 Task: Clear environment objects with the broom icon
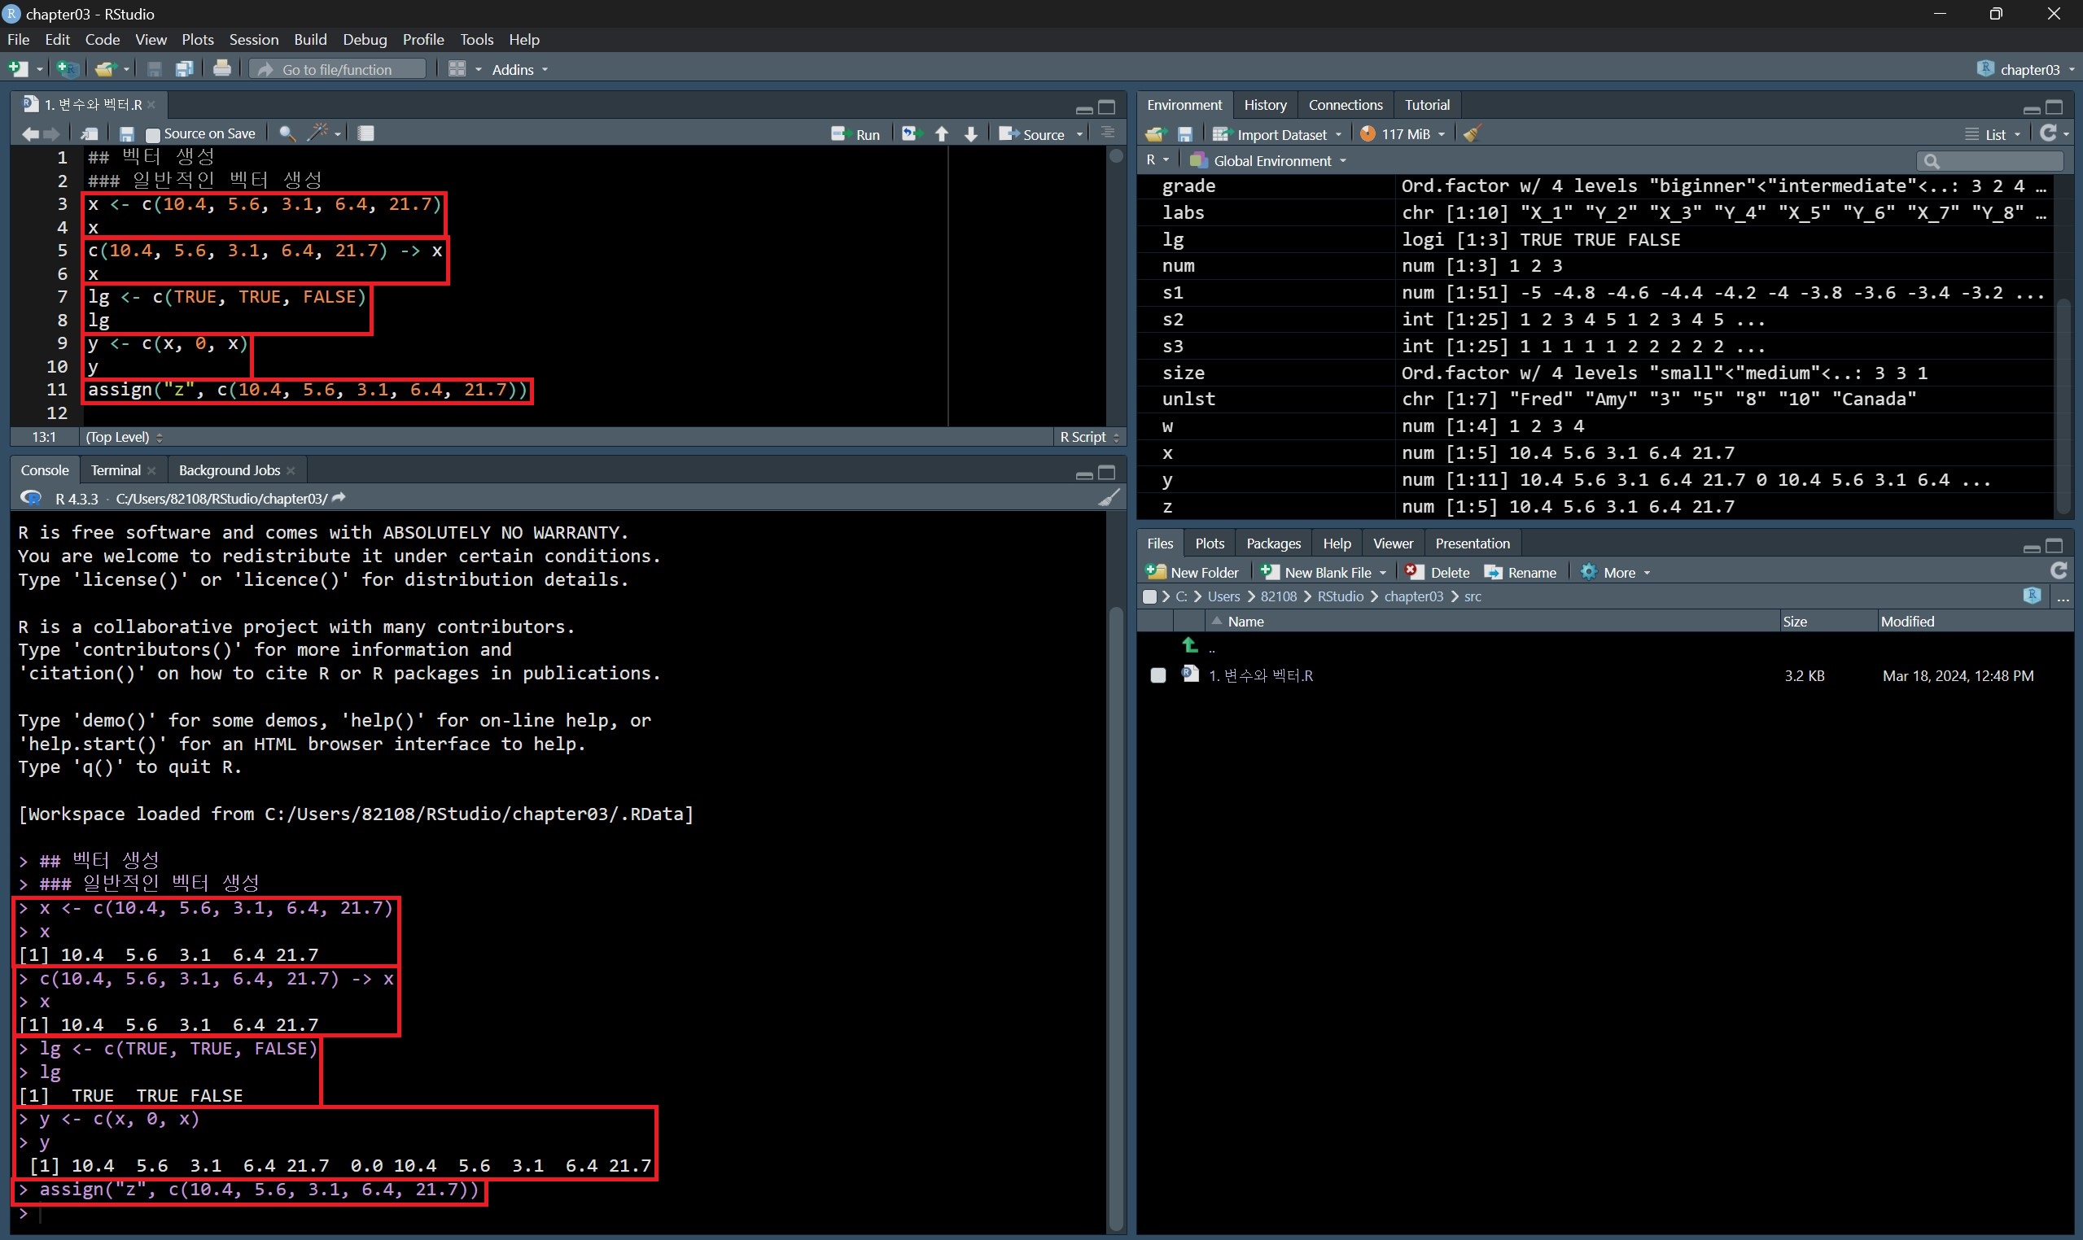pos(1473,133)
